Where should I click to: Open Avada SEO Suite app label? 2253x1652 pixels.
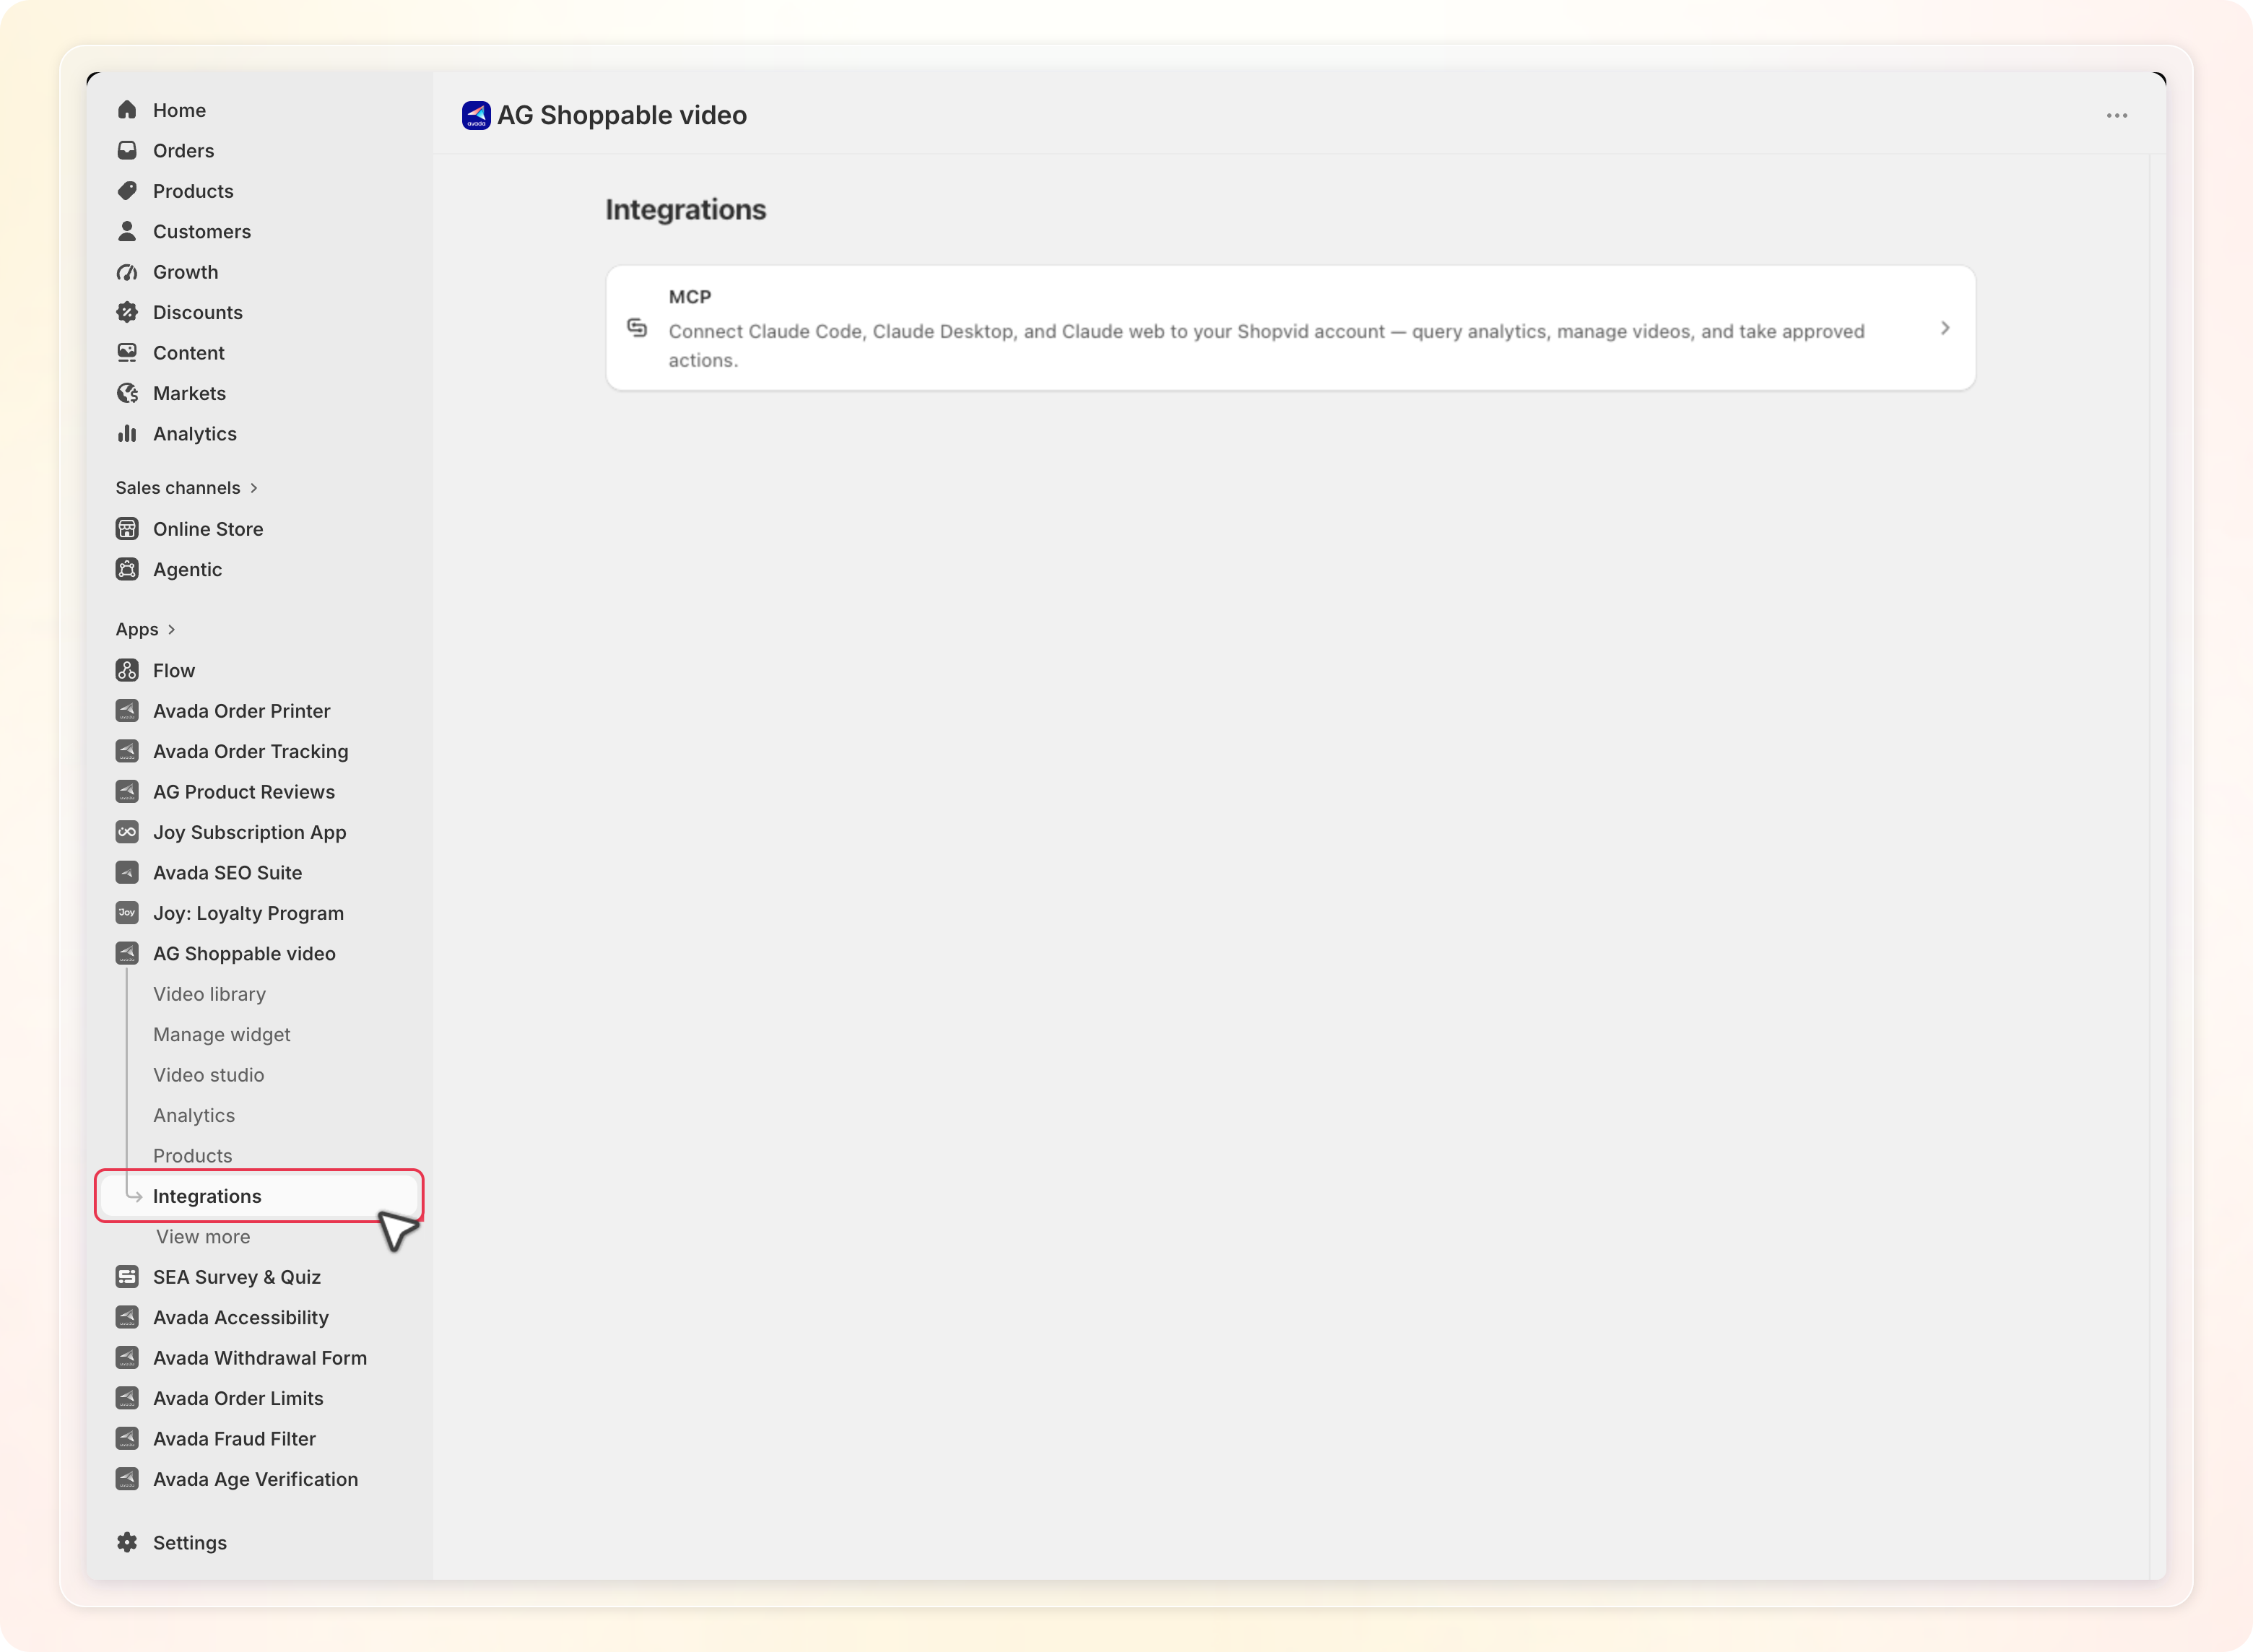pyautogui.click(x=227, y=873)
